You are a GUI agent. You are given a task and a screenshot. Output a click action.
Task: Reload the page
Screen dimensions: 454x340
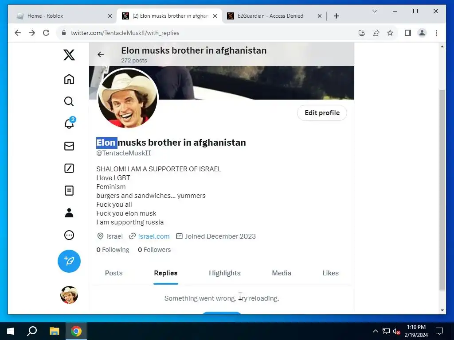point(46,33)
